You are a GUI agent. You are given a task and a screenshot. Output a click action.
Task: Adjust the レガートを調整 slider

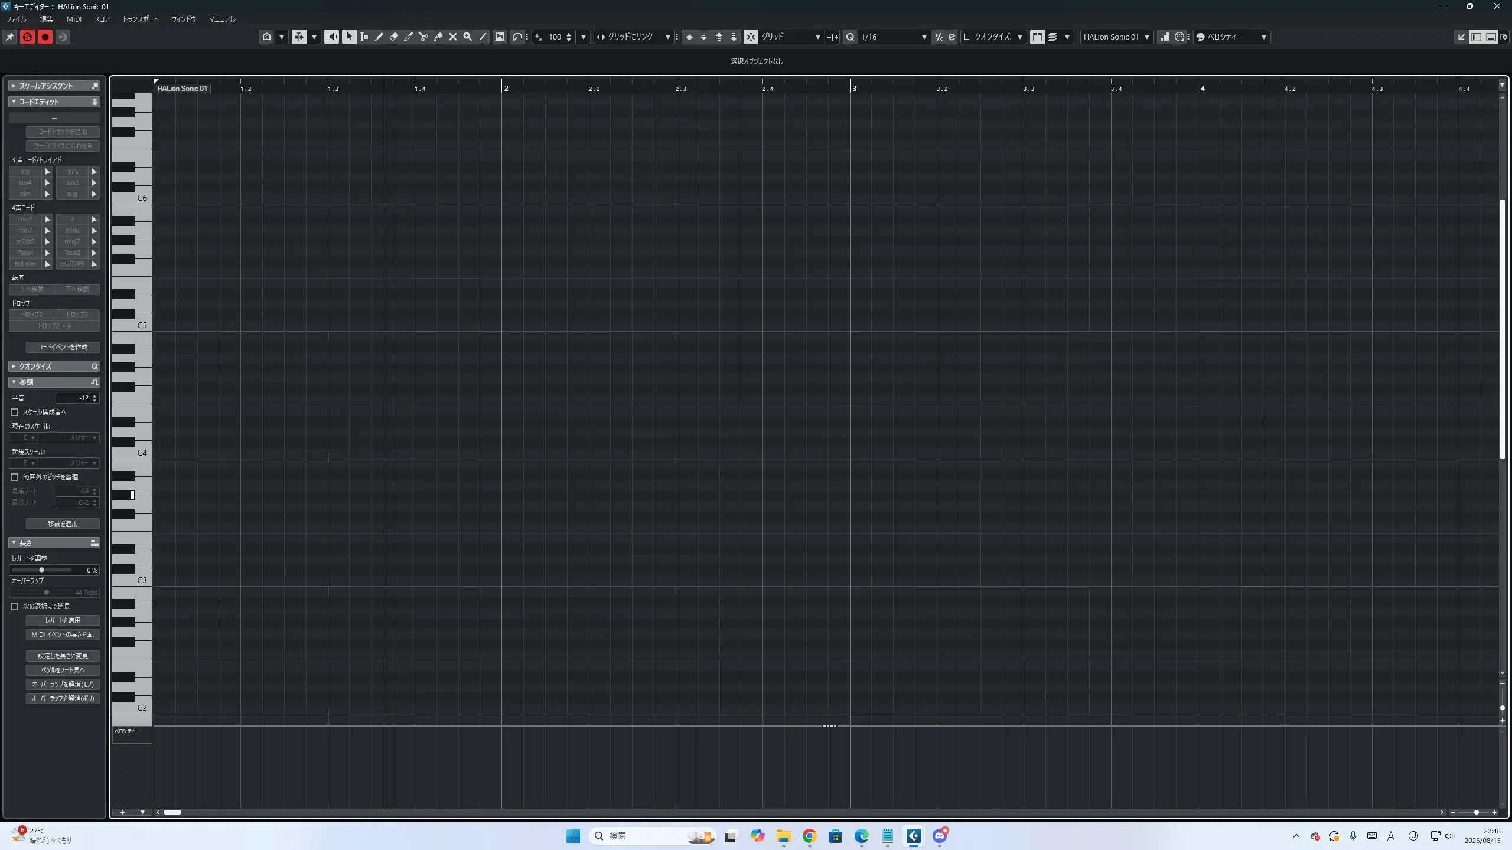pos(41,570)
